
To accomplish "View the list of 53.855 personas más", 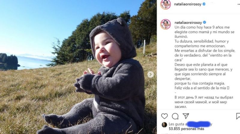I will pyautogui.click(x=186, y=129).
